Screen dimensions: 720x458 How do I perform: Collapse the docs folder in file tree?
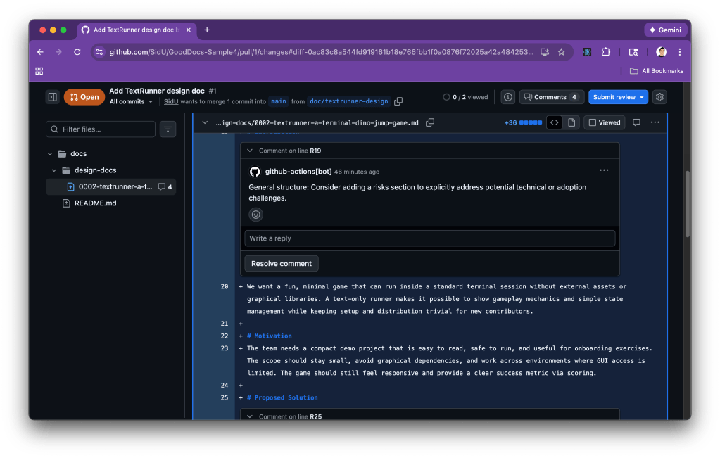coord(50,153)
